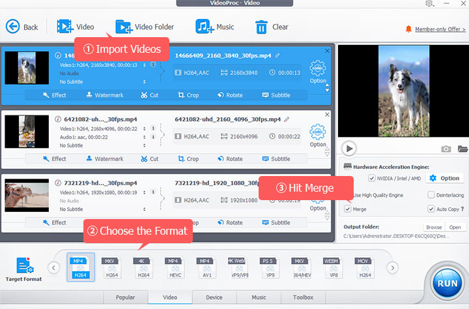Rename output file 14666409 with pencil icon
469x309 pixels.
[277, 55]
